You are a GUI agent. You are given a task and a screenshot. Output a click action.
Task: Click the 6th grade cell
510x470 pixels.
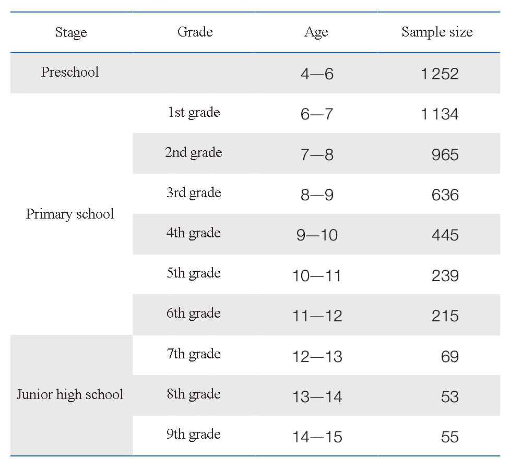coord(194,314)
